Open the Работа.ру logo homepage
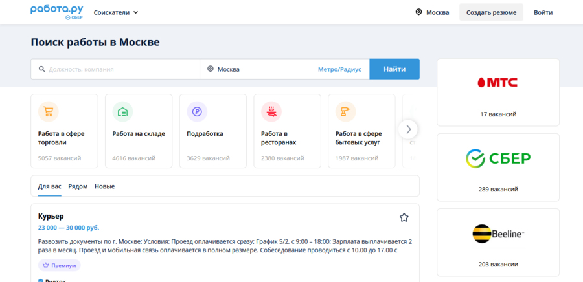Screen dimensions: 583x282 pos(57,12)
